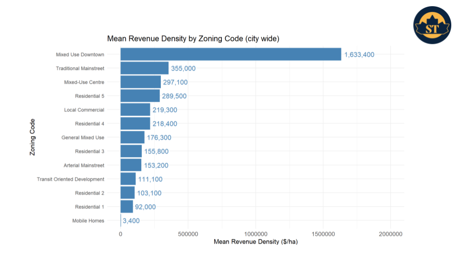Click the 3,400 value label
Viewport: 457px width, 257px height.
coord(131,221)
